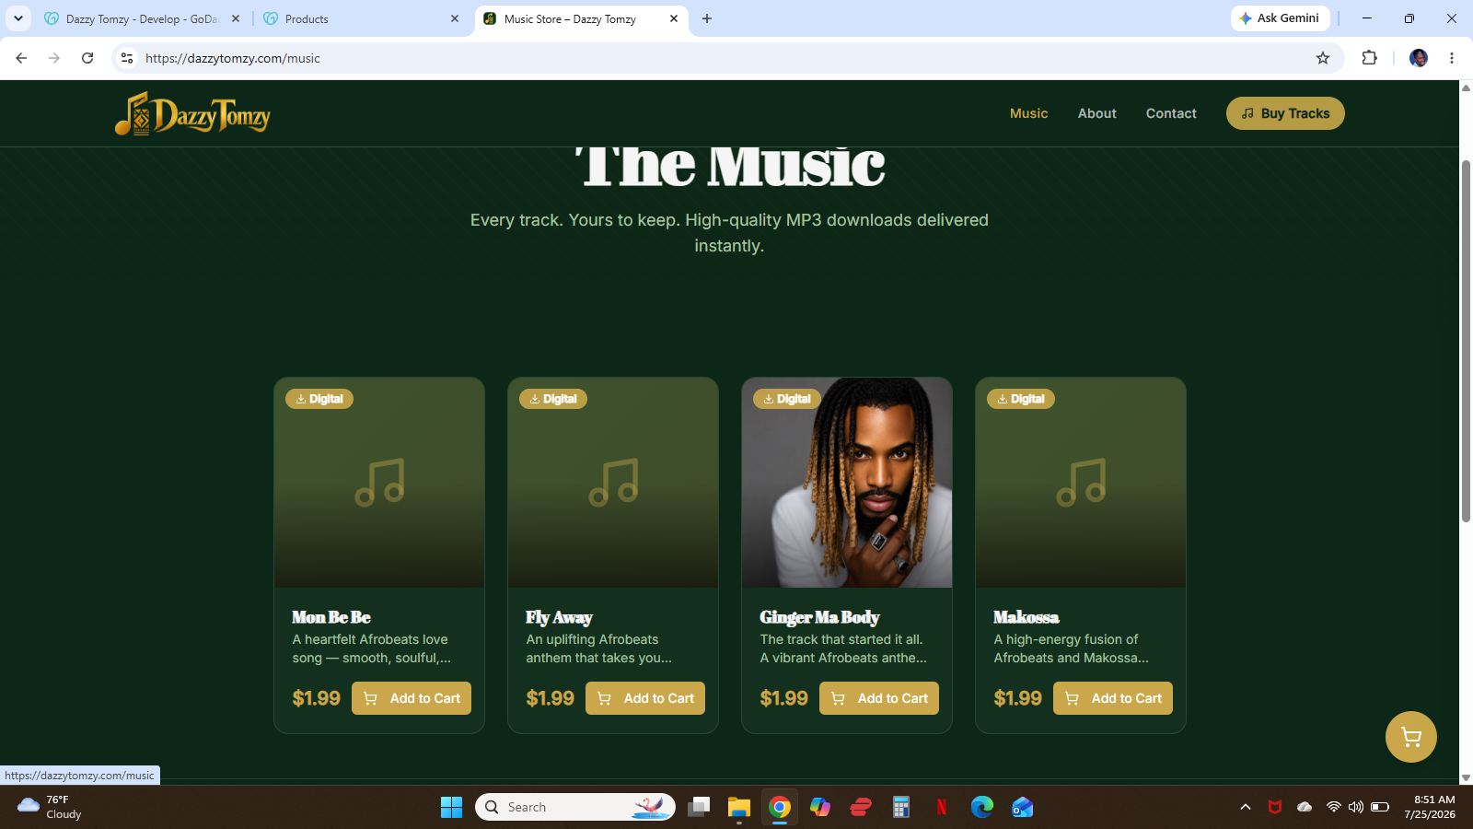
Task: Click the Digital badge on Ginger Ma Body
Action: click(787, 399)
